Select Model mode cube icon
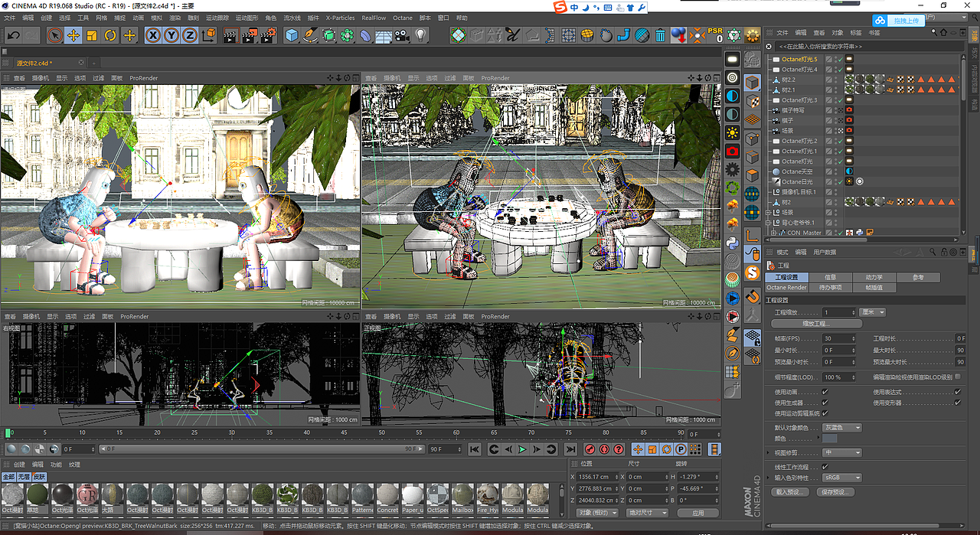Image resolution: width=980 pixels, height=535 pixels. coord(753,83)
